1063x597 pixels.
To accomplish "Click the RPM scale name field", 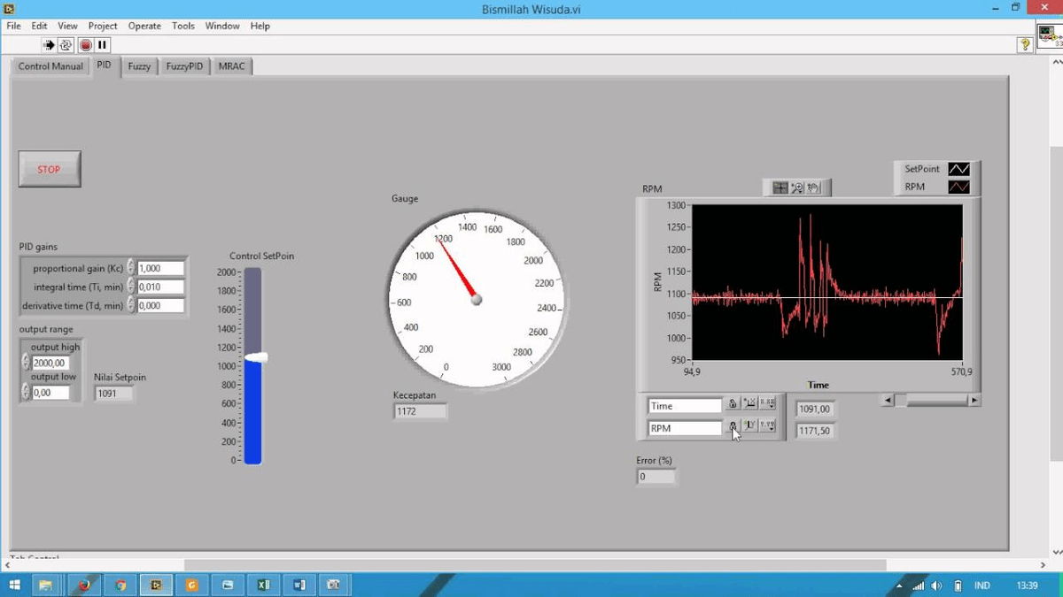I will 686,428.
